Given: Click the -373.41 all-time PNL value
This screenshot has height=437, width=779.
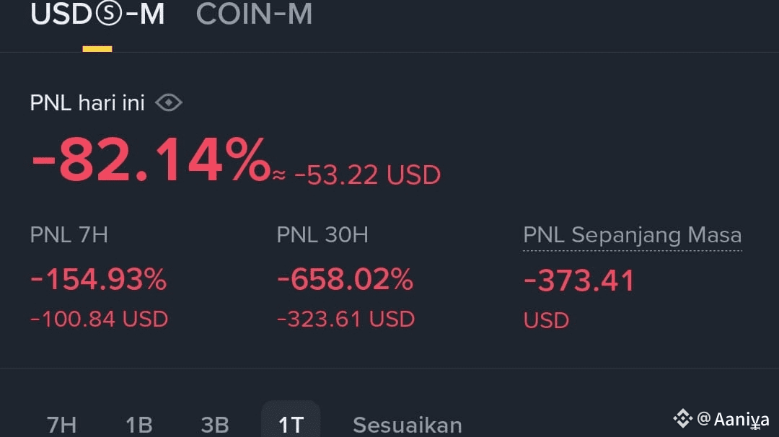Looking at the screenshot, I should click(578, 281).
